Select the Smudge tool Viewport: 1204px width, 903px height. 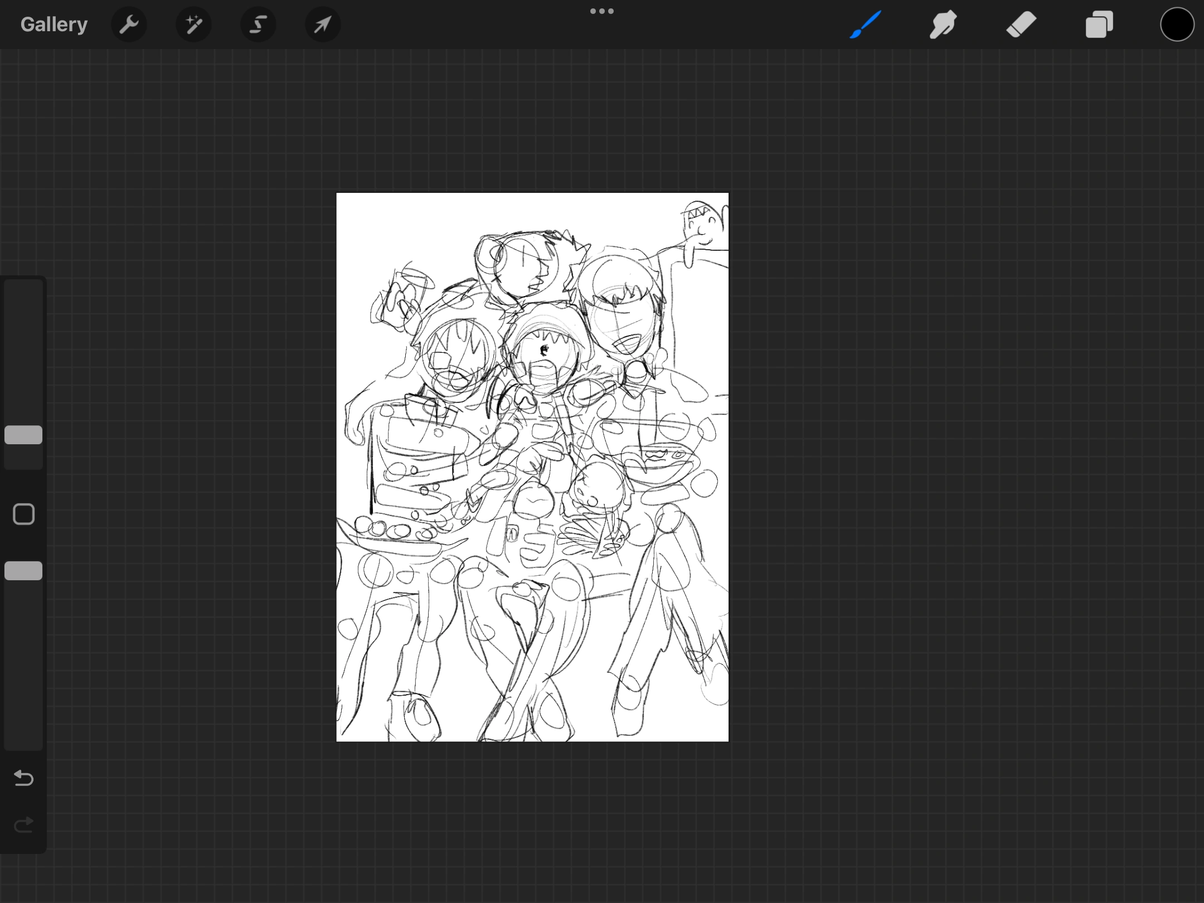click(943, 25)
